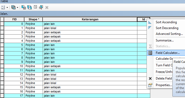This screenshot has width=185, height=98.
Task: Click the Sort Descending menu icon
Action: click(x=150, y=28)
